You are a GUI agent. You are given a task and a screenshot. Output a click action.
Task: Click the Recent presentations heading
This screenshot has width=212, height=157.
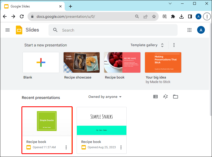pyautogui.click(x=41, y=98)
